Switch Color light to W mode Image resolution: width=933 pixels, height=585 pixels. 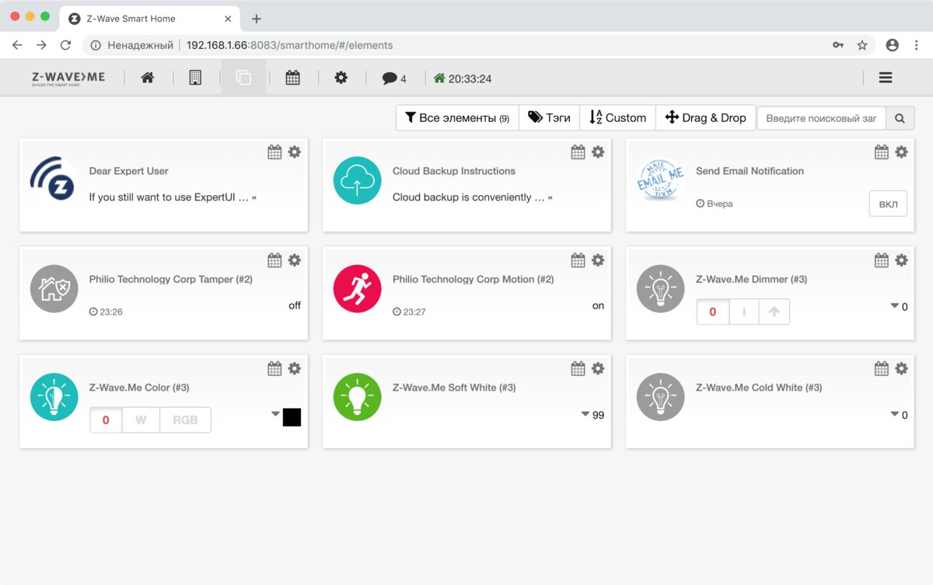[141, 420]
